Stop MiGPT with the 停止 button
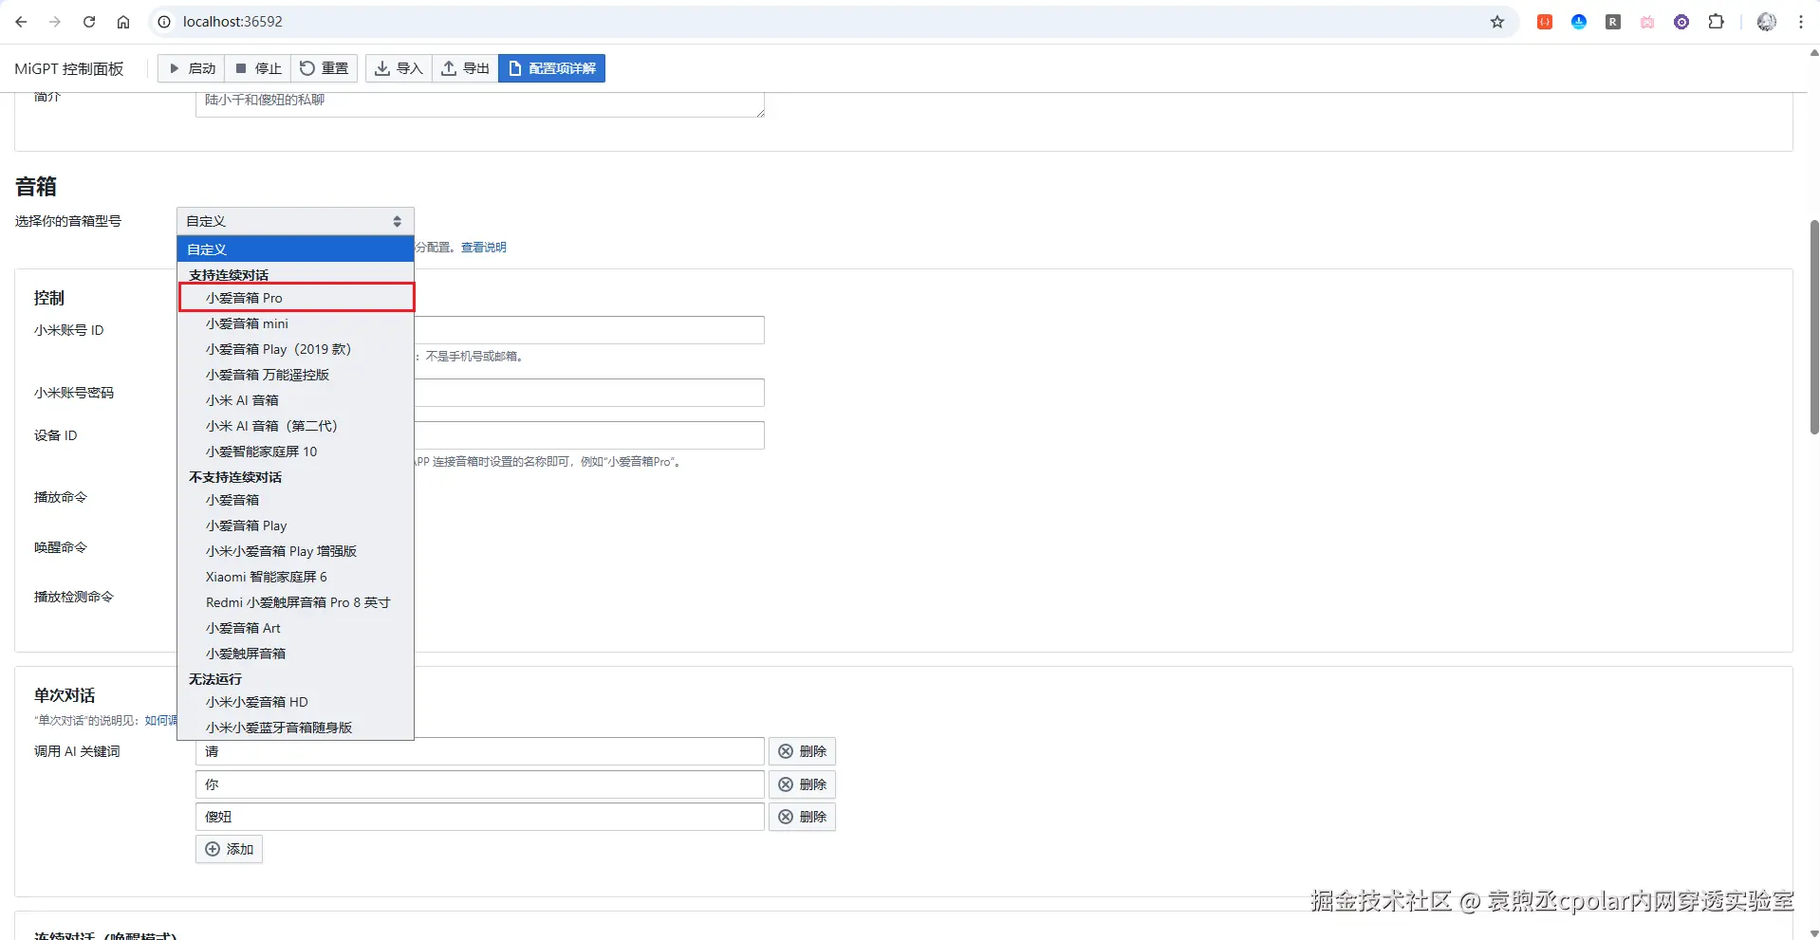 (x=258, y=68)
